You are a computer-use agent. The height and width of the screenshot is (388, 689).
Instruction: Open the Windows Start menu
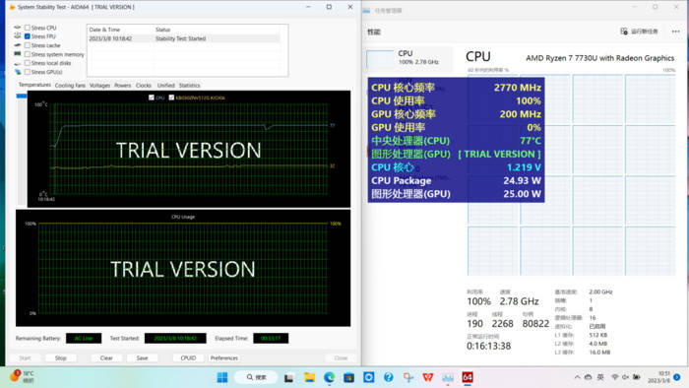click(222, 377)
